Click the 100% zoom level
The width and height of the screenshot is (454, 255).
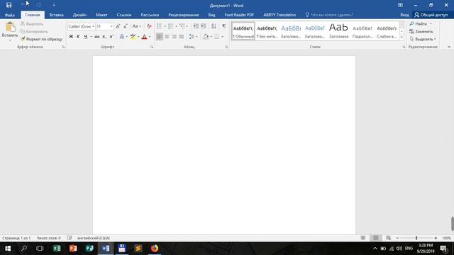(x=446, y=238)
